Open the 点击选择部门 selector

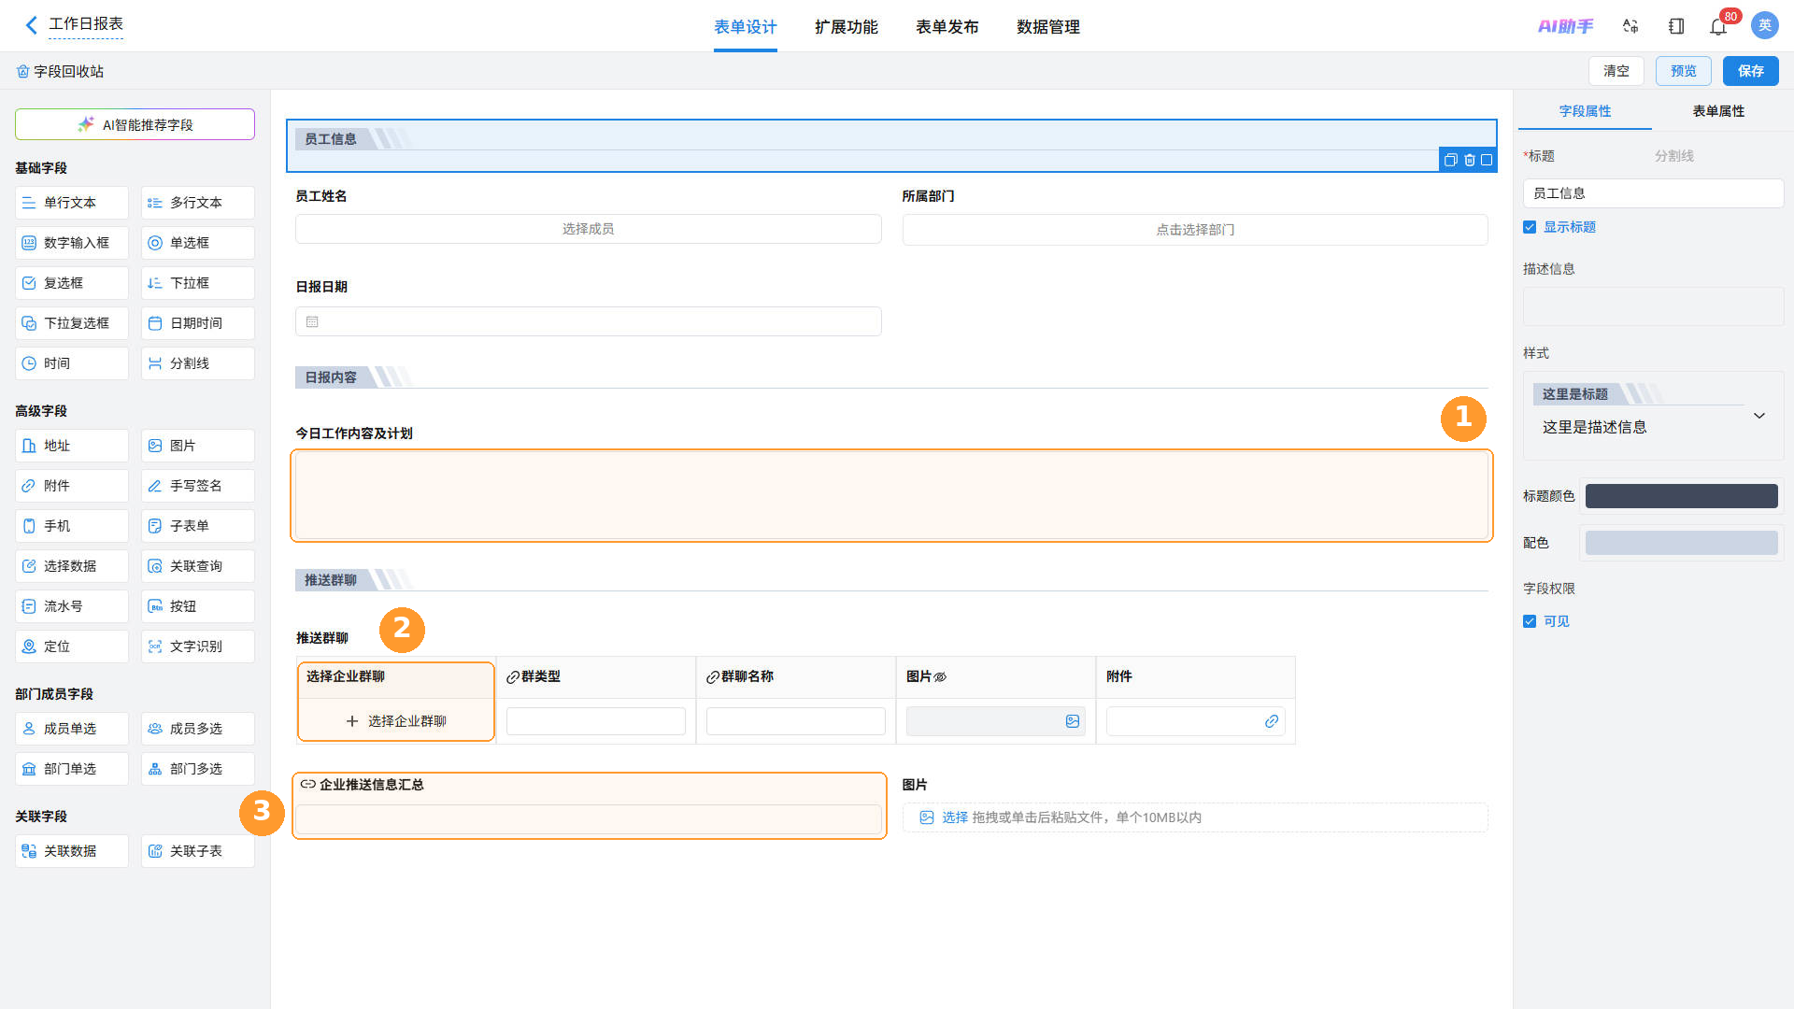tap(1195, 230)
